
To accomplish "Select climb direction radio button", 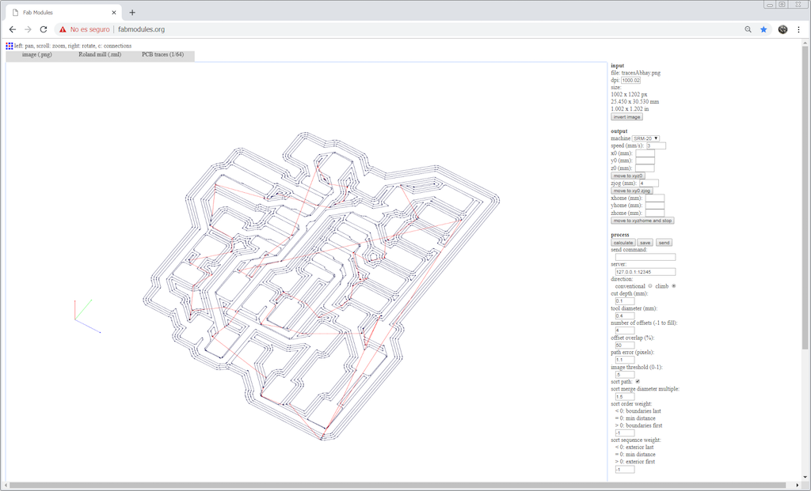I will [673, 286].
